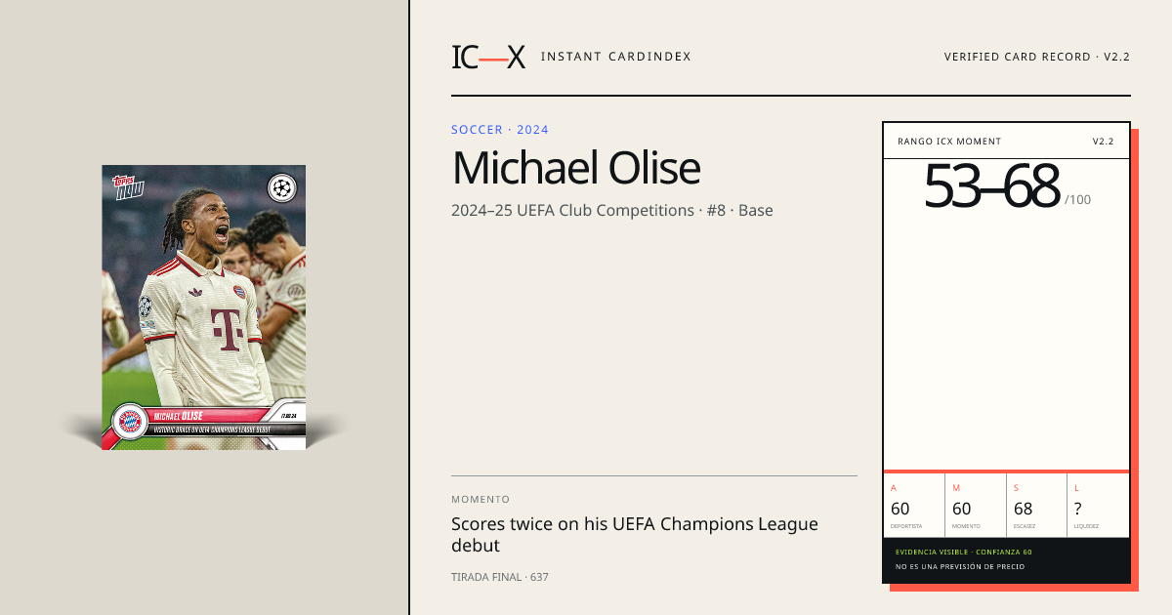Click the Michael Olise name heading

click(x=576, y=168)
